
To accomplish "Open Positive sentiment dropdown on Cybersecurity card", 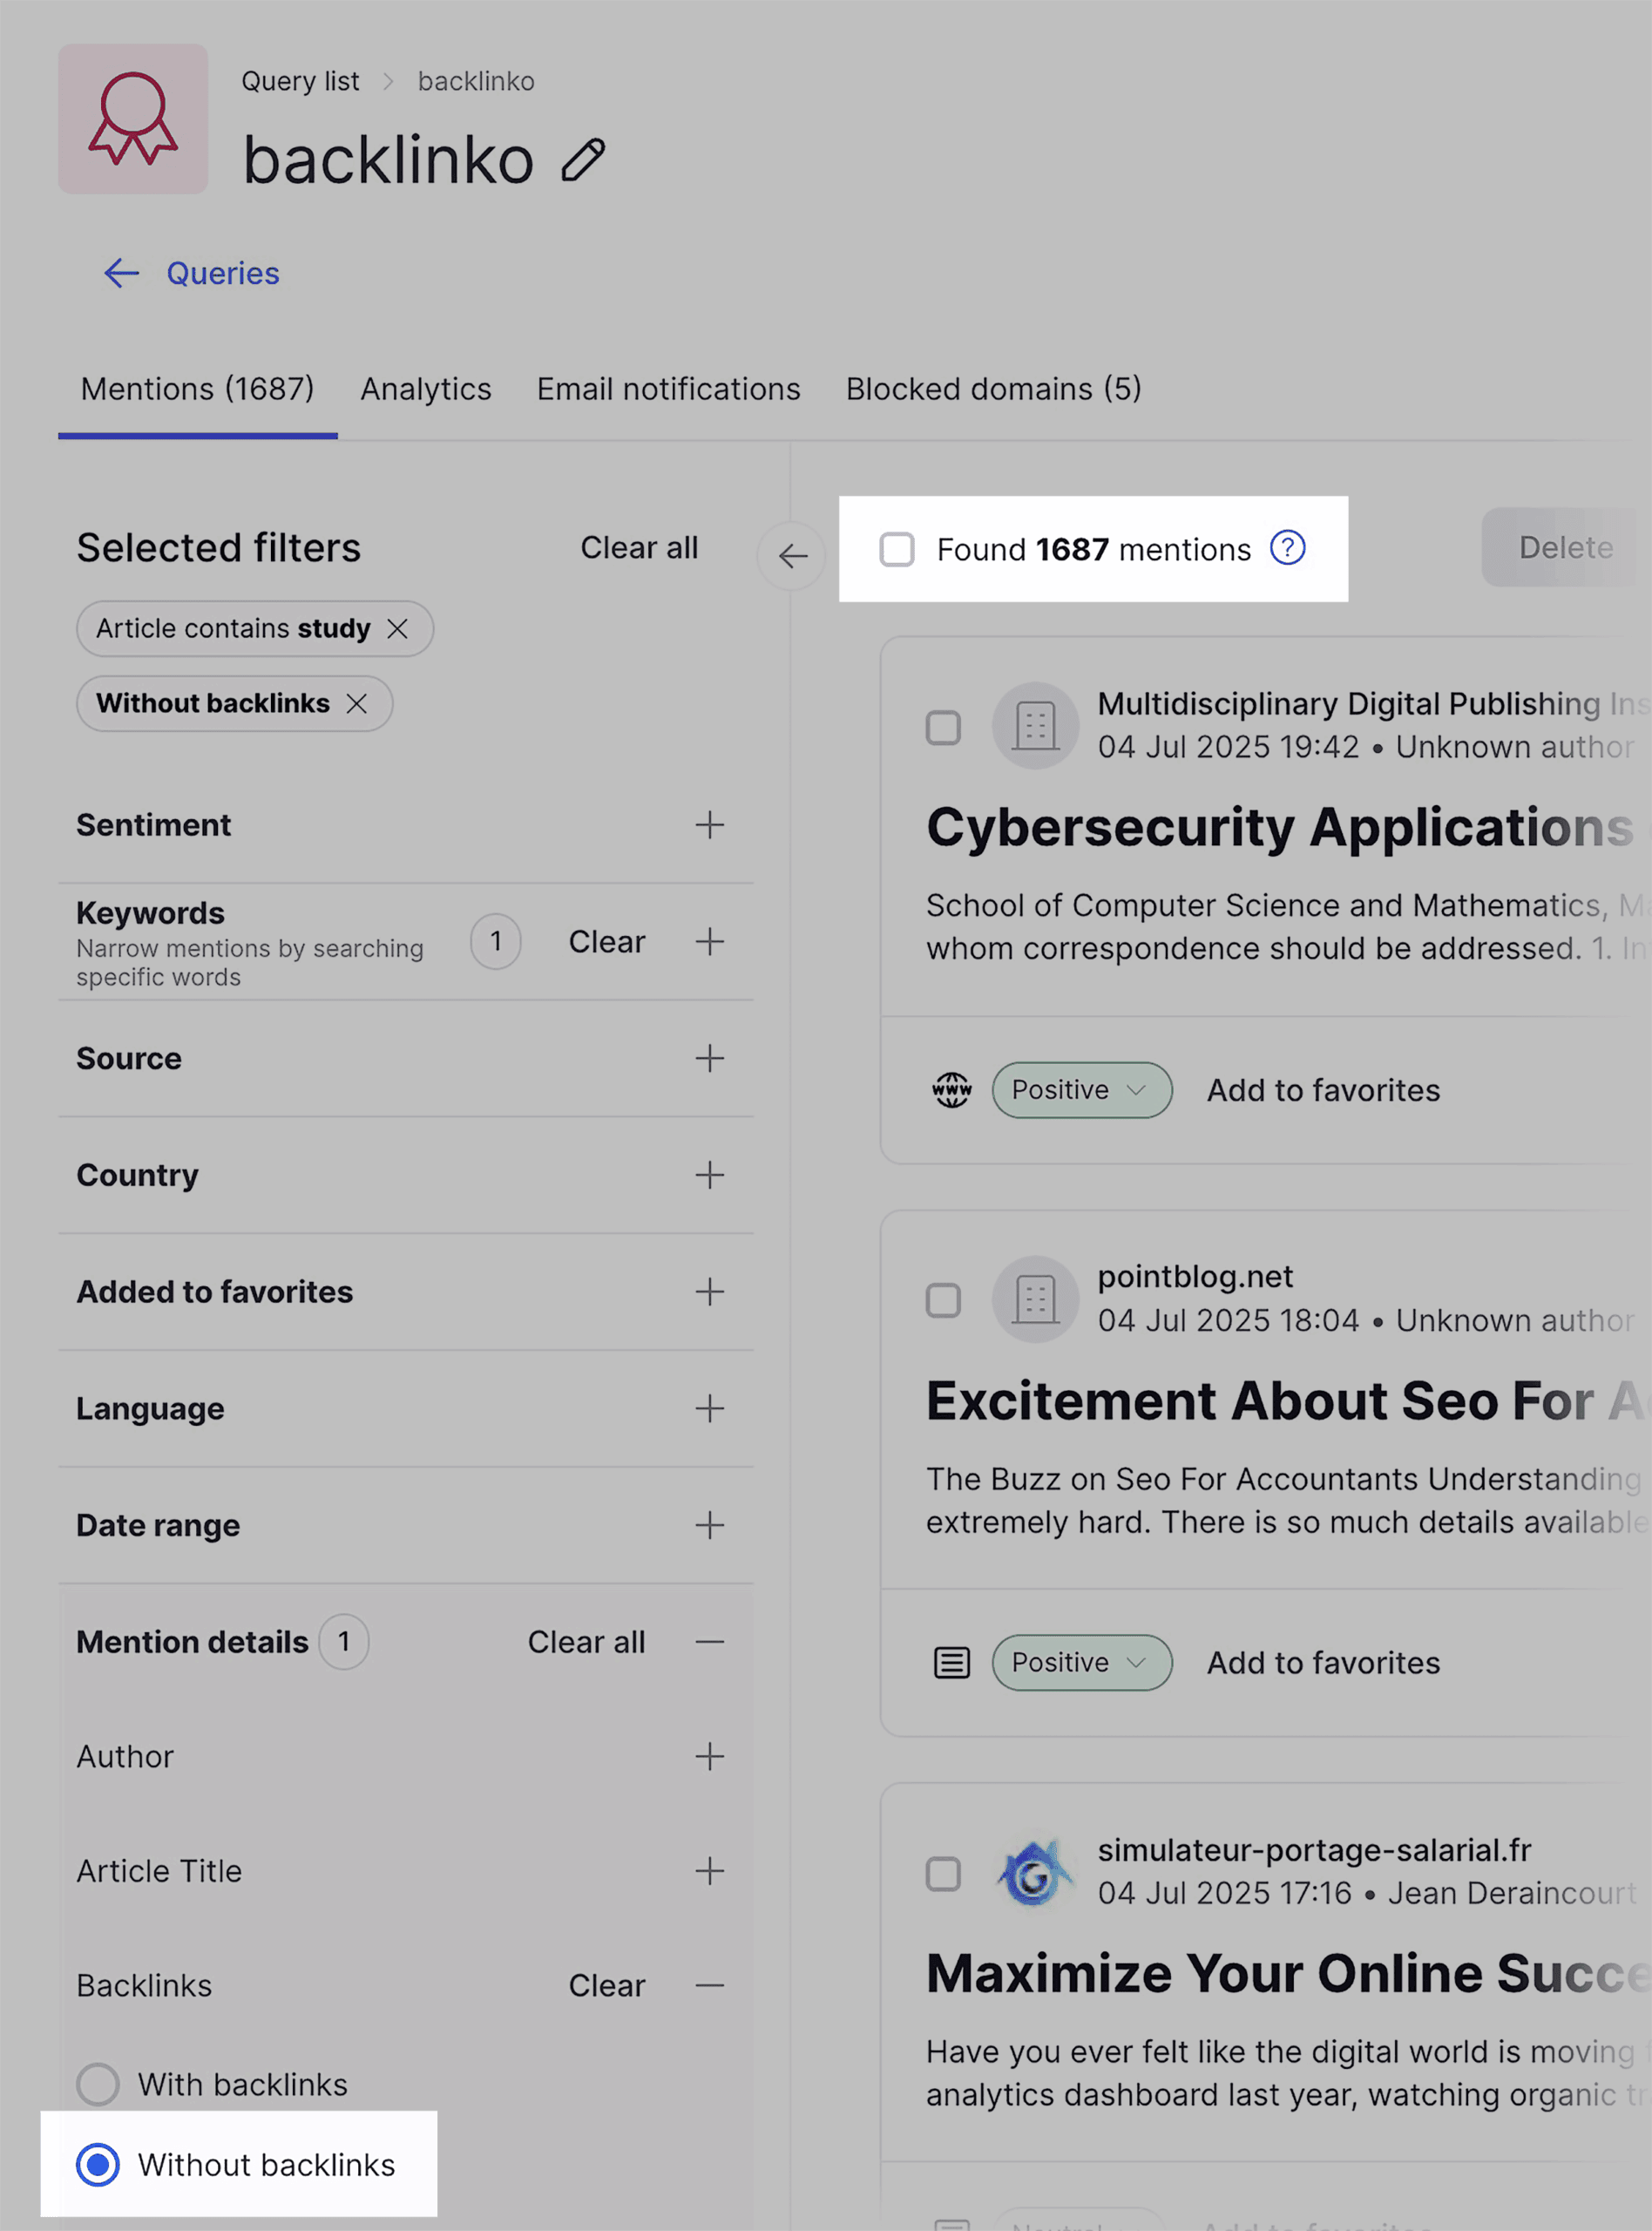I will (x=1082, y=1090).
